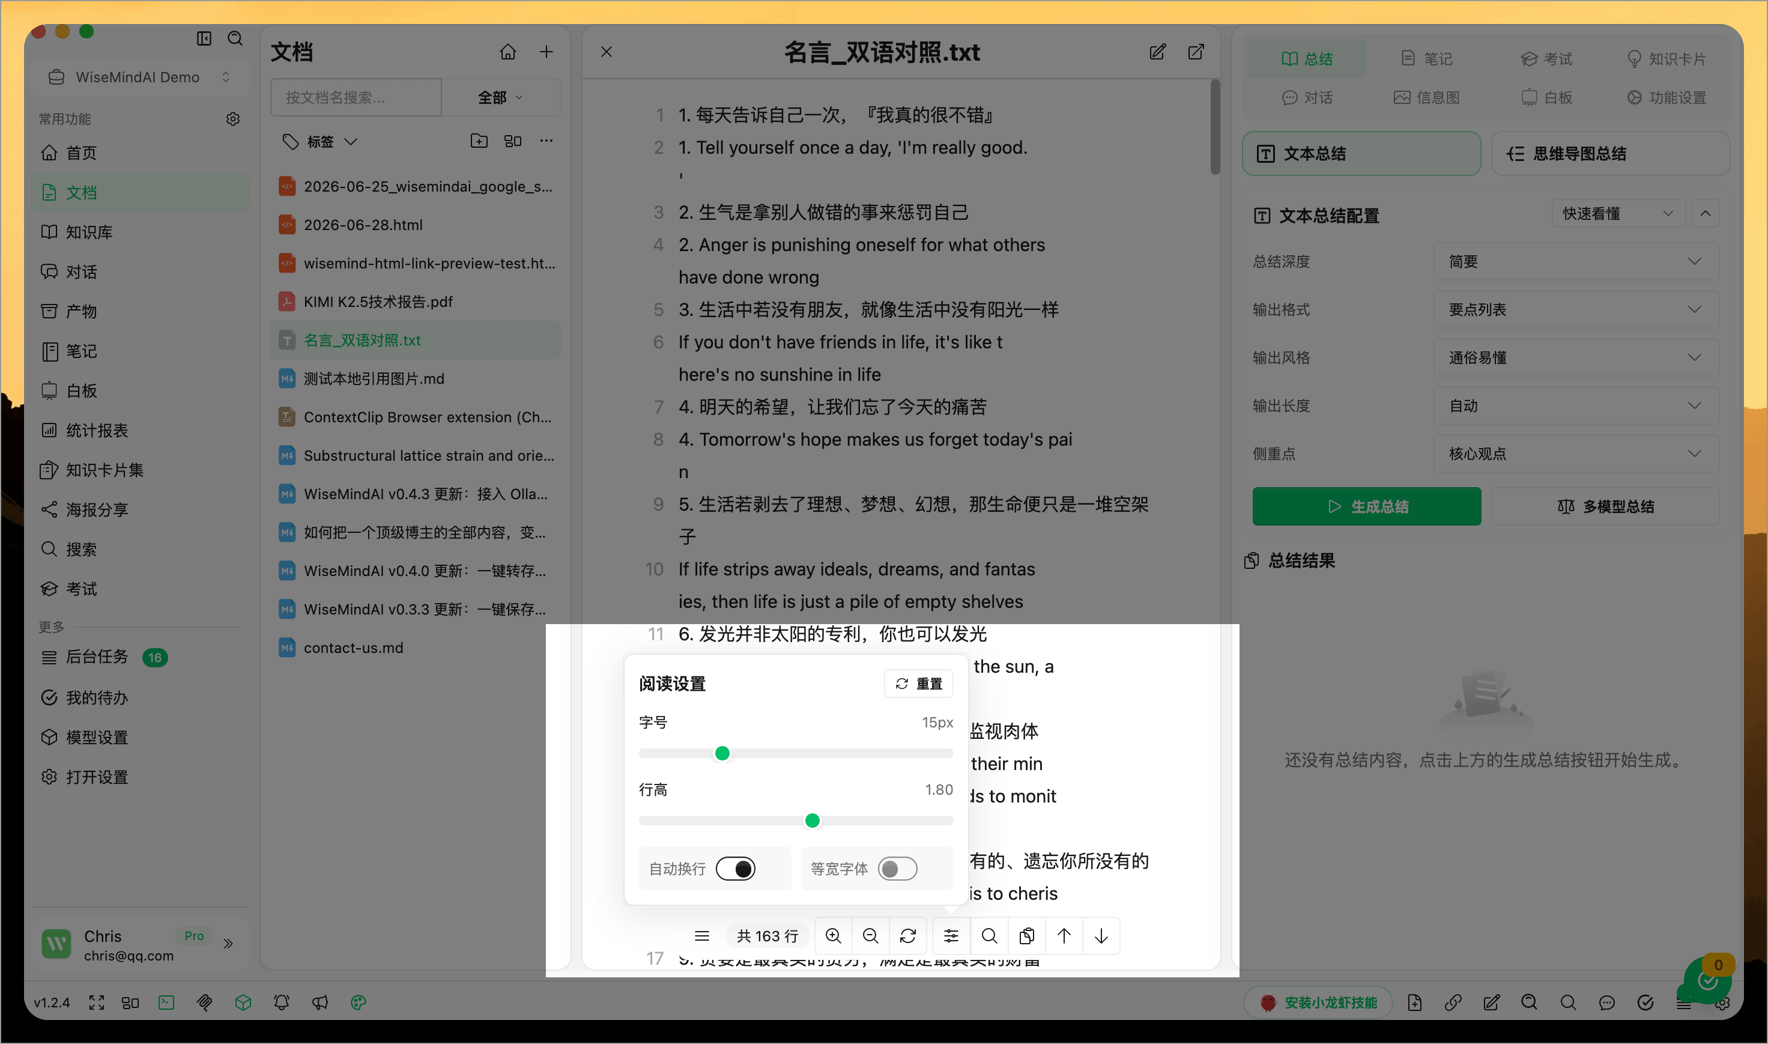Switch to the 知识卡片 tab
Screen dimensions: 1768x1044
(1667, 58)
